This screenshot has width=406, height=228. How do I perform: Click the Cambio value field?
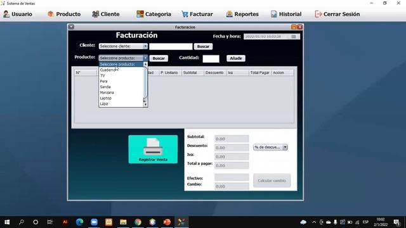coord(232,186)
